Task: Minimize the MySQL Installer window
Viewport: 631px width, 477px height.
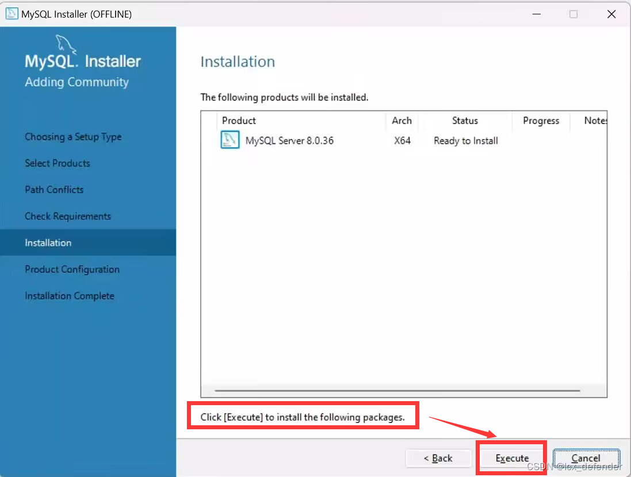Action: click(x=536, y=14)
